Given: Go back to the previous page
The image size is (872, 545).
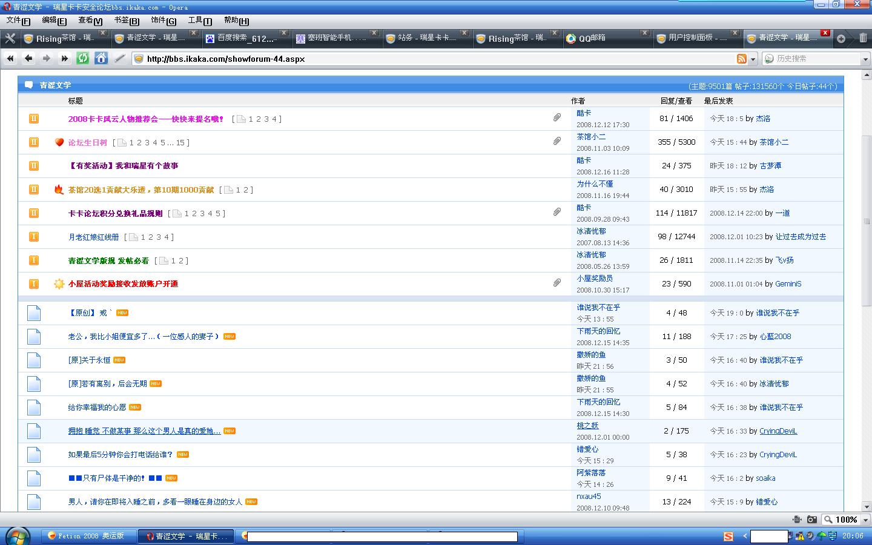Looking at the screenshot, I should tap(28, 58).
